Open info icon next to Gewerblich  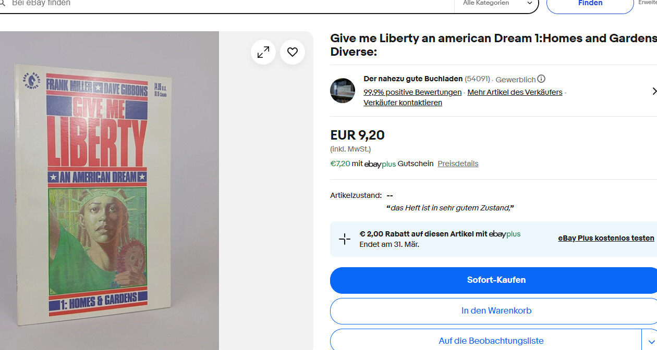pyautogui.click(x=541, y=79)
